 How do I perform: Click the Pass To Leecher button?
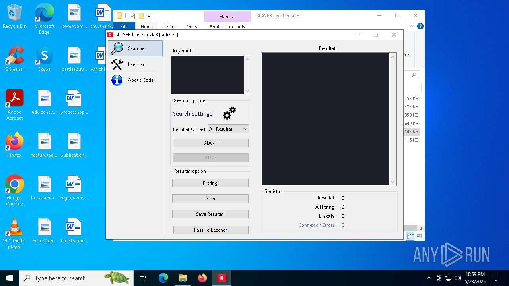211,230
